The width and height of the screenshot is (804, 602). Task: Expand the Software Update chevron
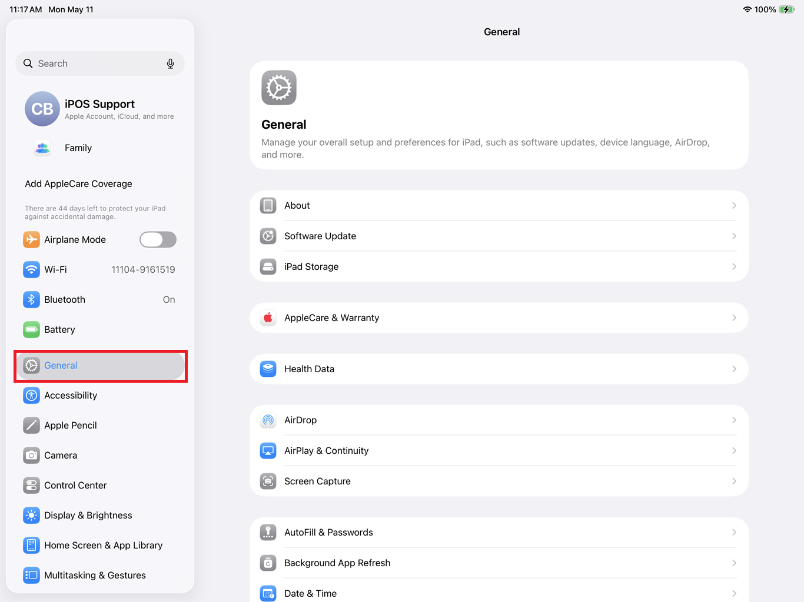point(734,236)
